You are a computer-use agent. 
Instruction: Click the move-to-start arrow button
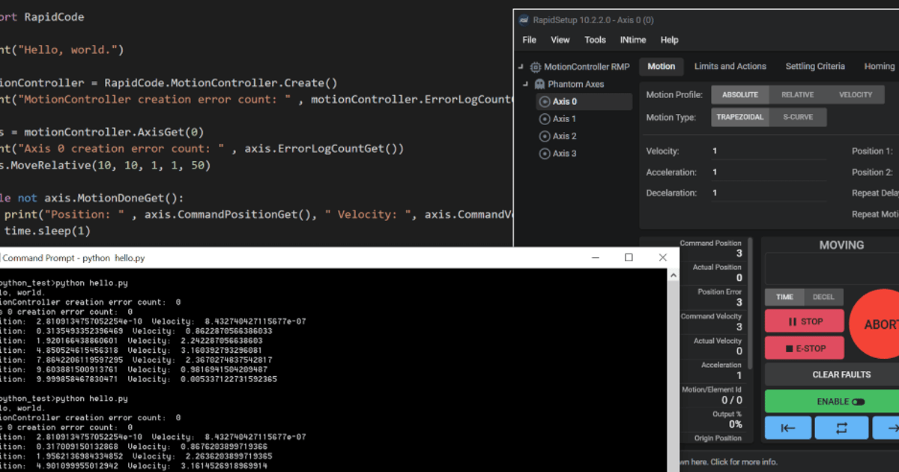click(x=787, y=428)
